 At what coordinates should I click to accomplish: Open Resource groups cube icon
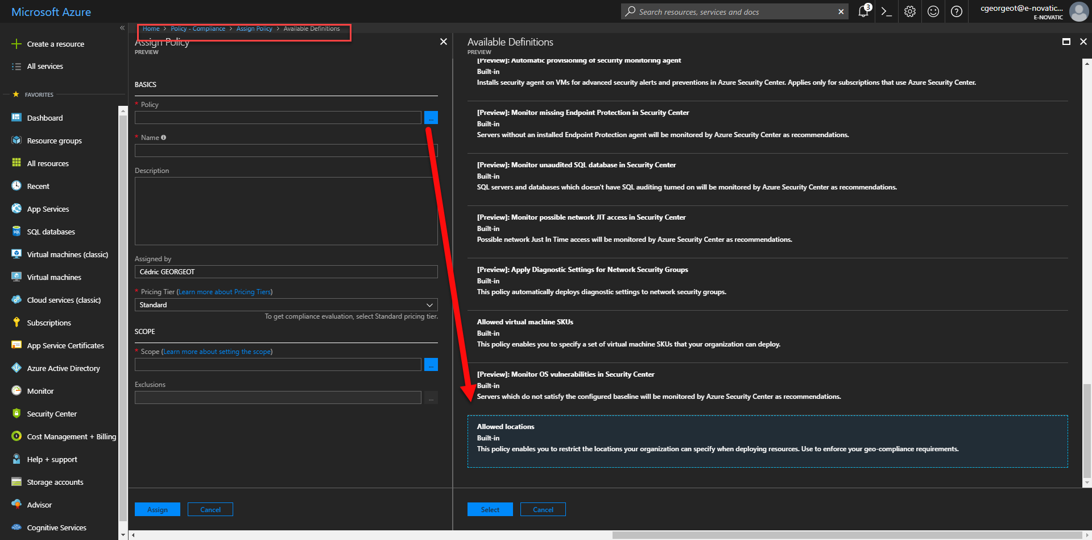click(x=16, y=141)
